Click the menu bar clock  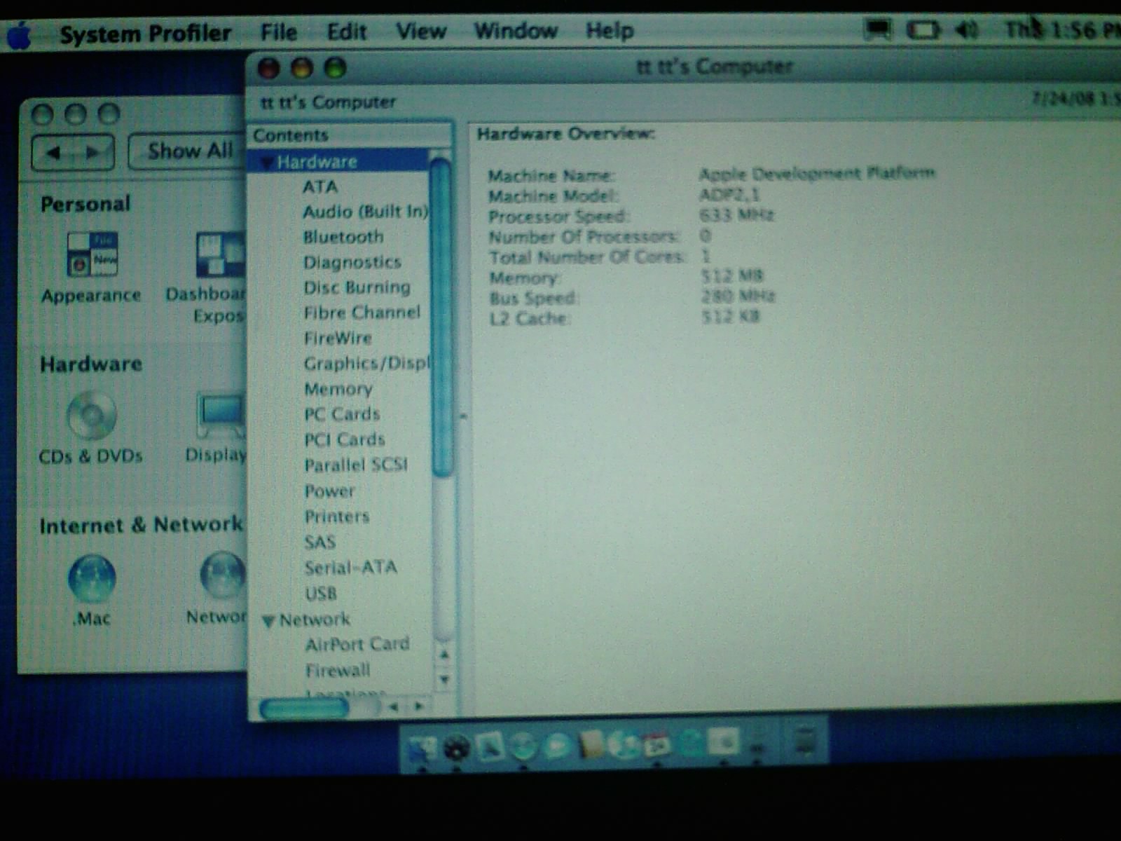coord(1062,29)
